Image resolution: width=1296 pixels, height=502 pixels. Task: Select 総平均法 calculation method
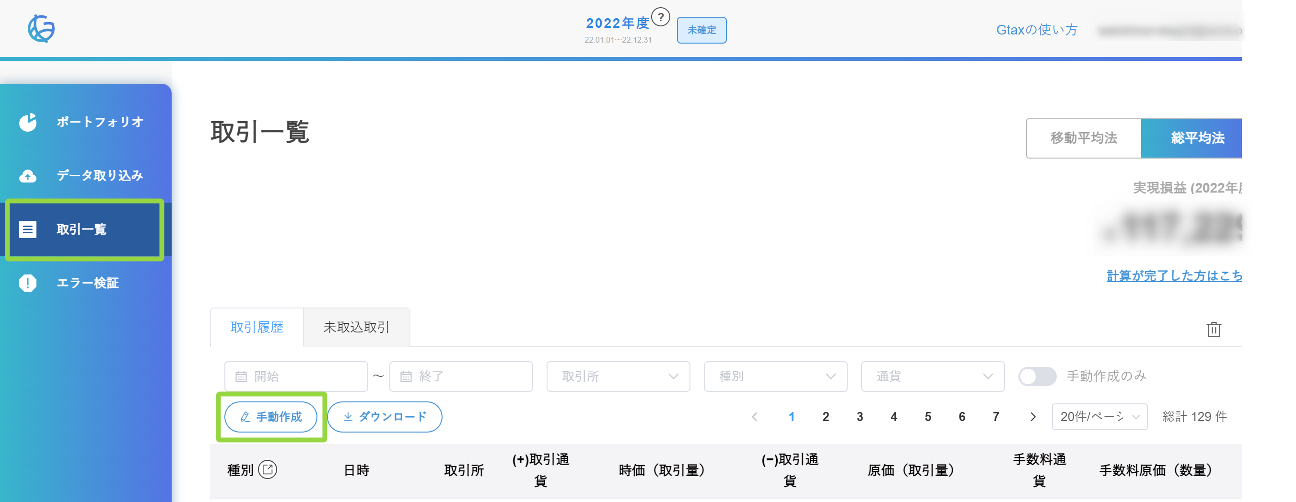pyautogui.click(x=1191, y=138)
